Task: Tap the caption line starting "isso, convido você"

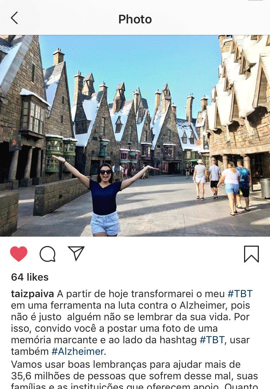Action: click(114, 328)
